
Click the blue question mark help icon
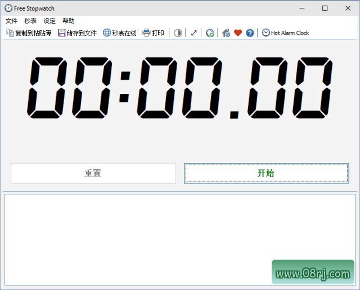(250, 33)
